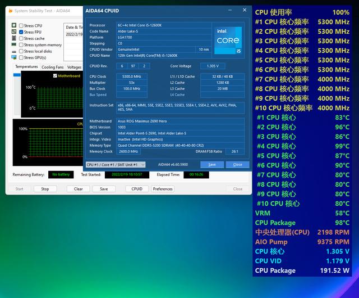Viewport: 359px width, 298px height.
Task: Click the CPU VID 1.179 V overlay row
Action: point(302,261)
